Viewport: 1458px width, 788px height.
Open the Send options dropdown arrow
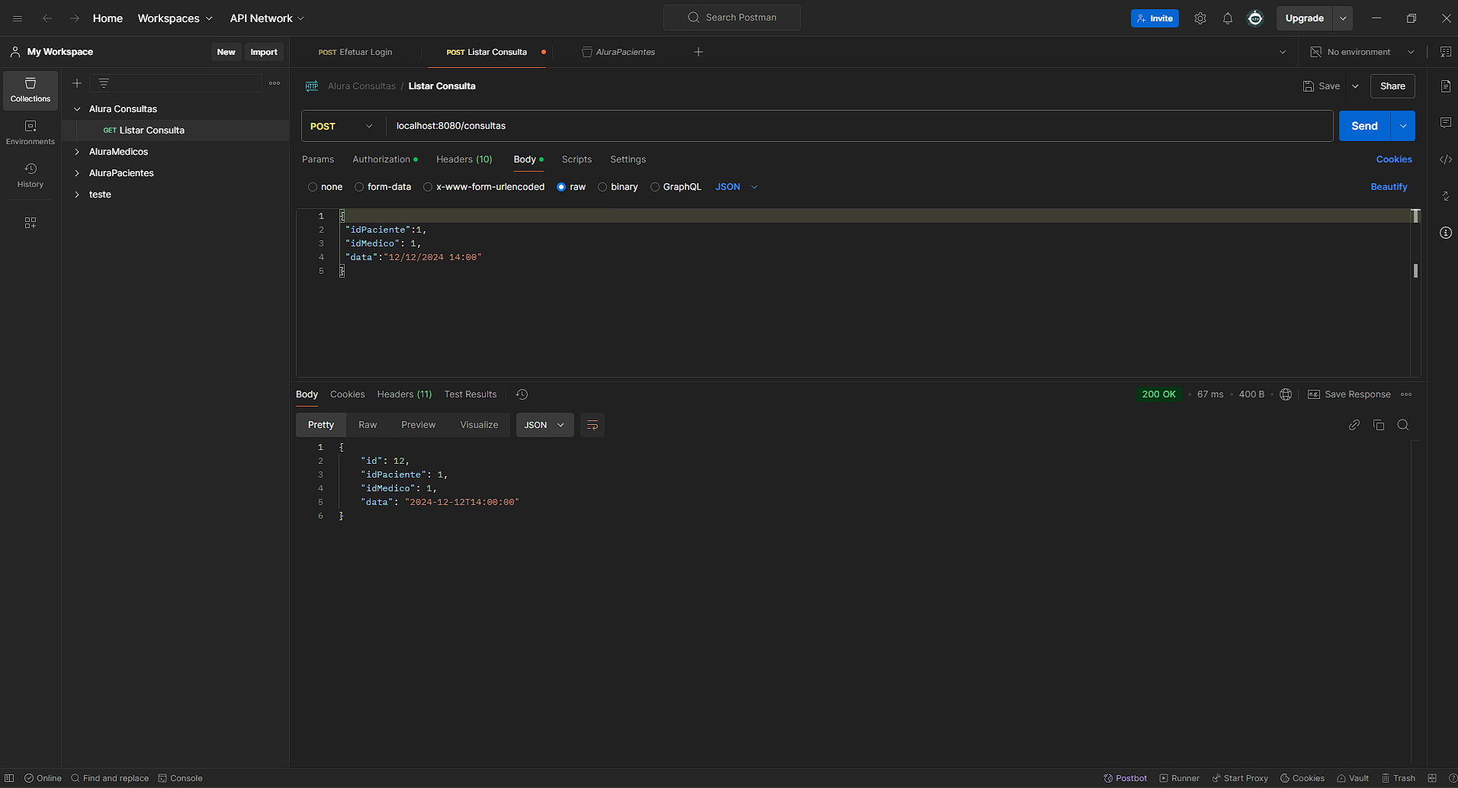click(x=1403, y=126)
